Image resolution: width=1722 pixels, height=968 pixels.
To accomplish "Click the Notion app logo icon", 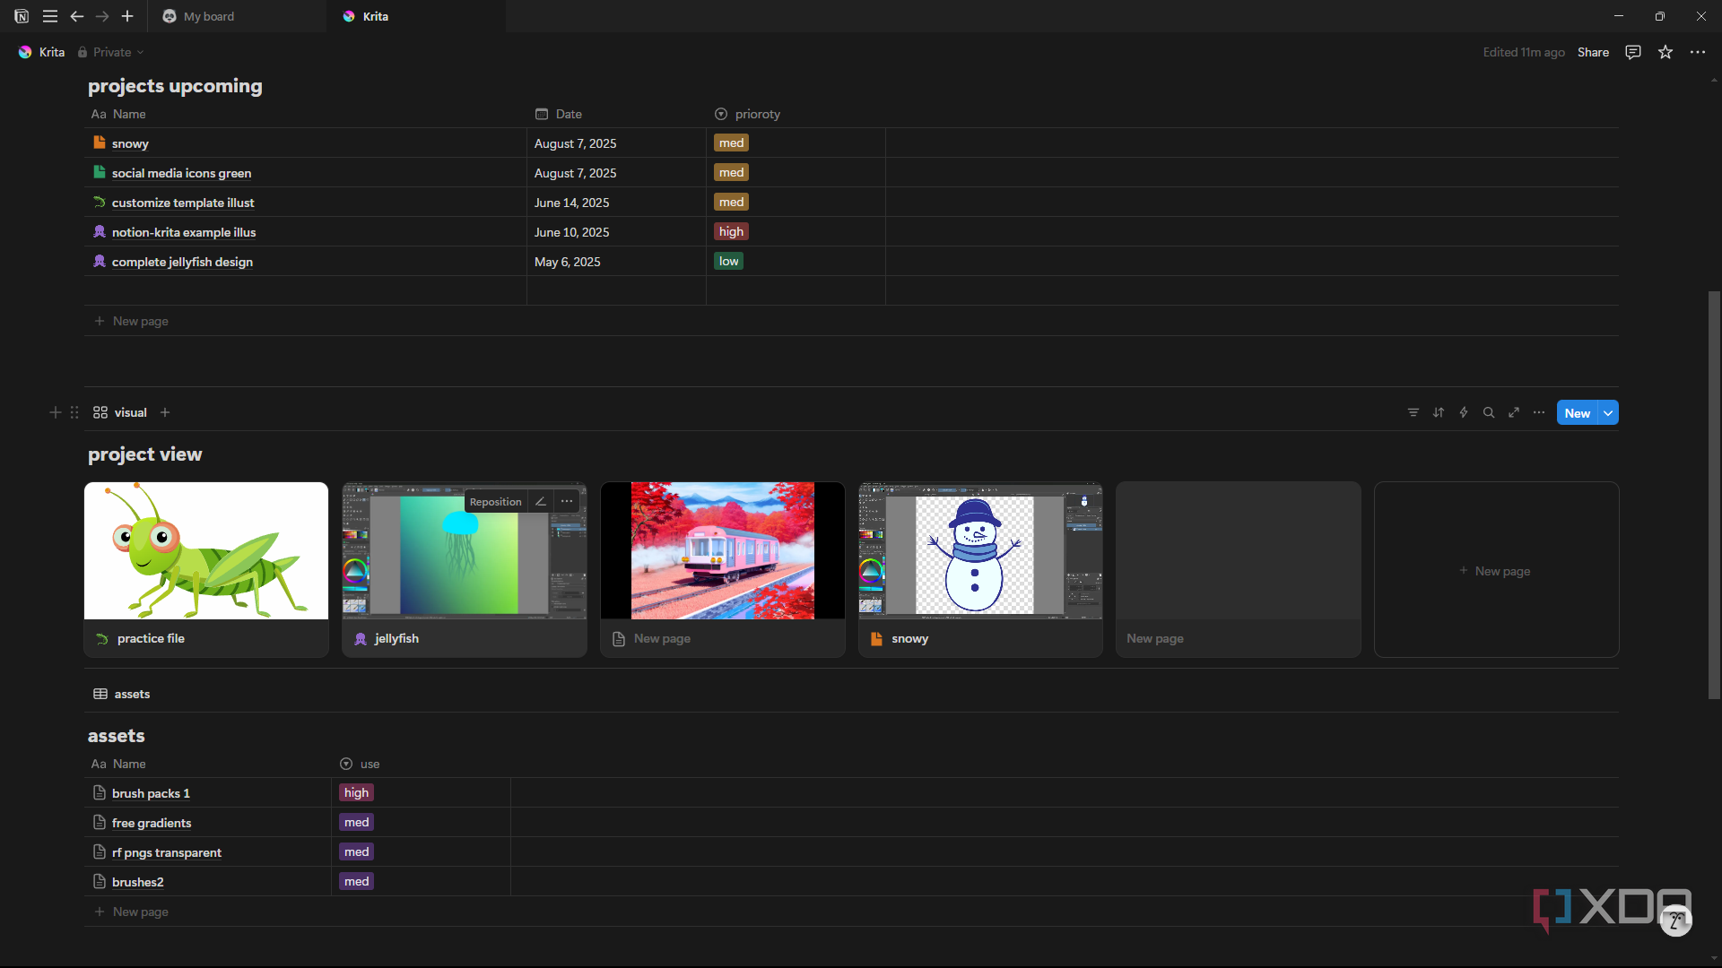I will tap(22, 16).
